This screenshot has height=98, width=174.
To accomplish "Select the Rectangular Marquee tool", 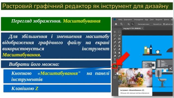I will pyautogui.click(x=119, y=32).
